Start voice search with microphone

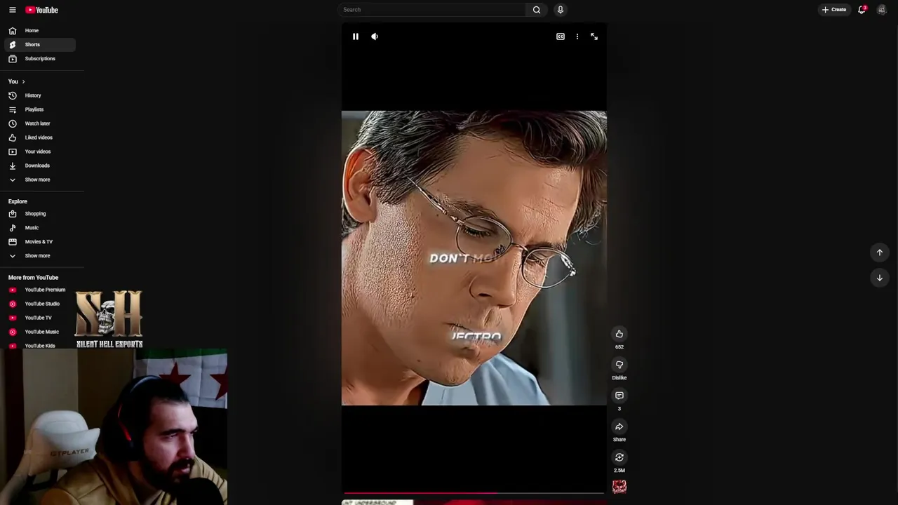[x=560, y=10]
